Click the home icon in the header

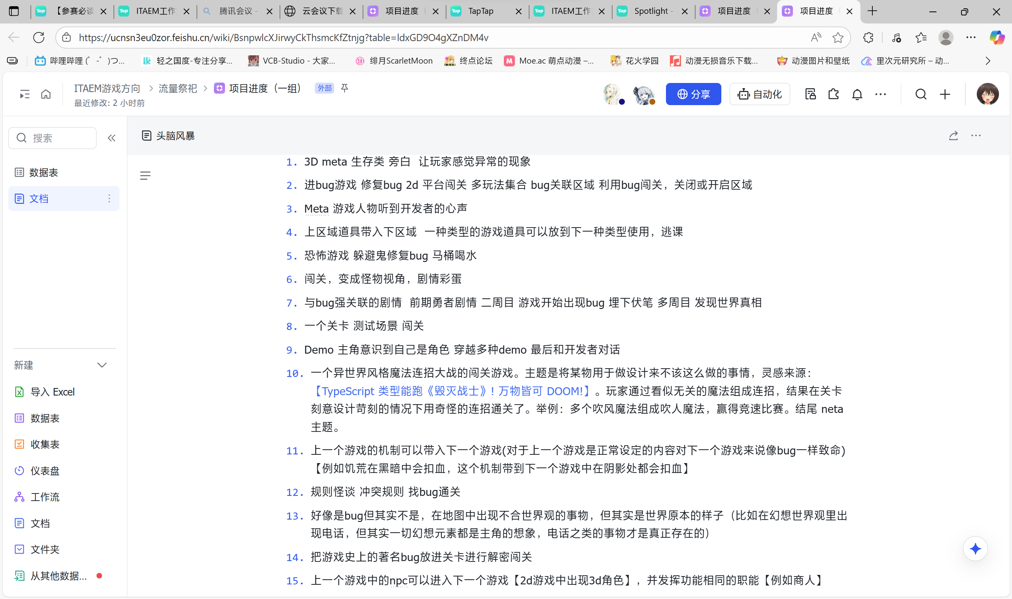pos(46,94)
